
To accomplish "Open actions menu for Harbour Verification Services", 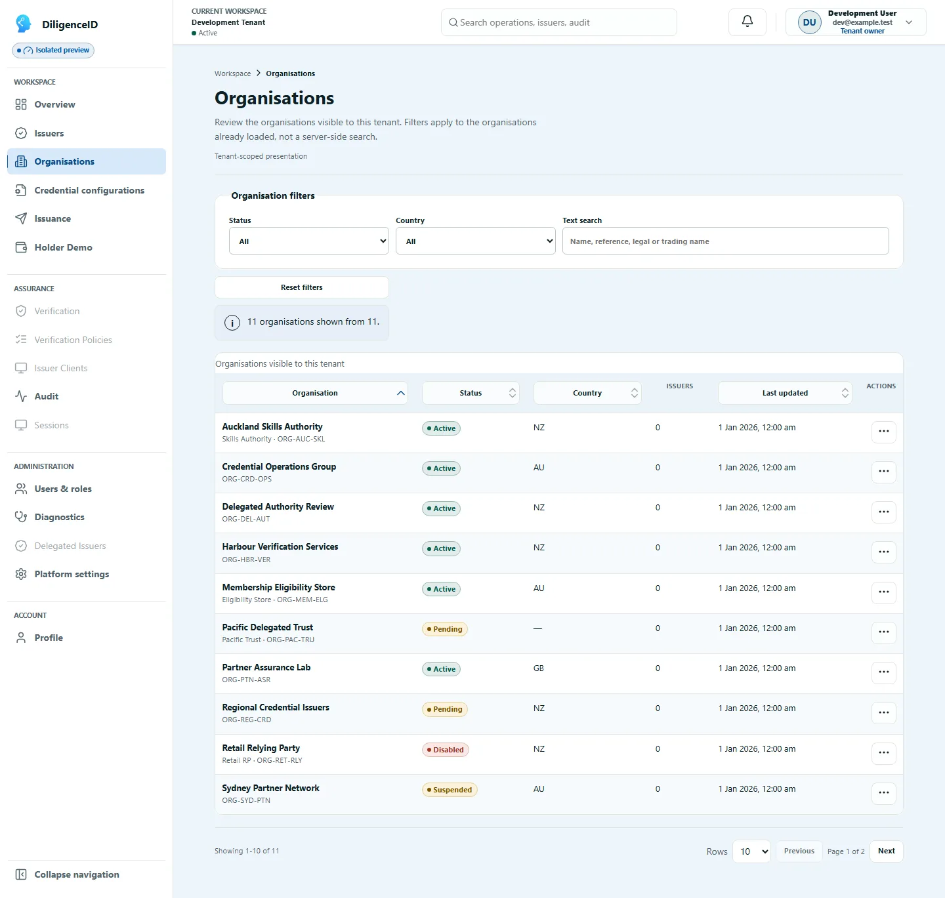I will (x=884, y=552).
